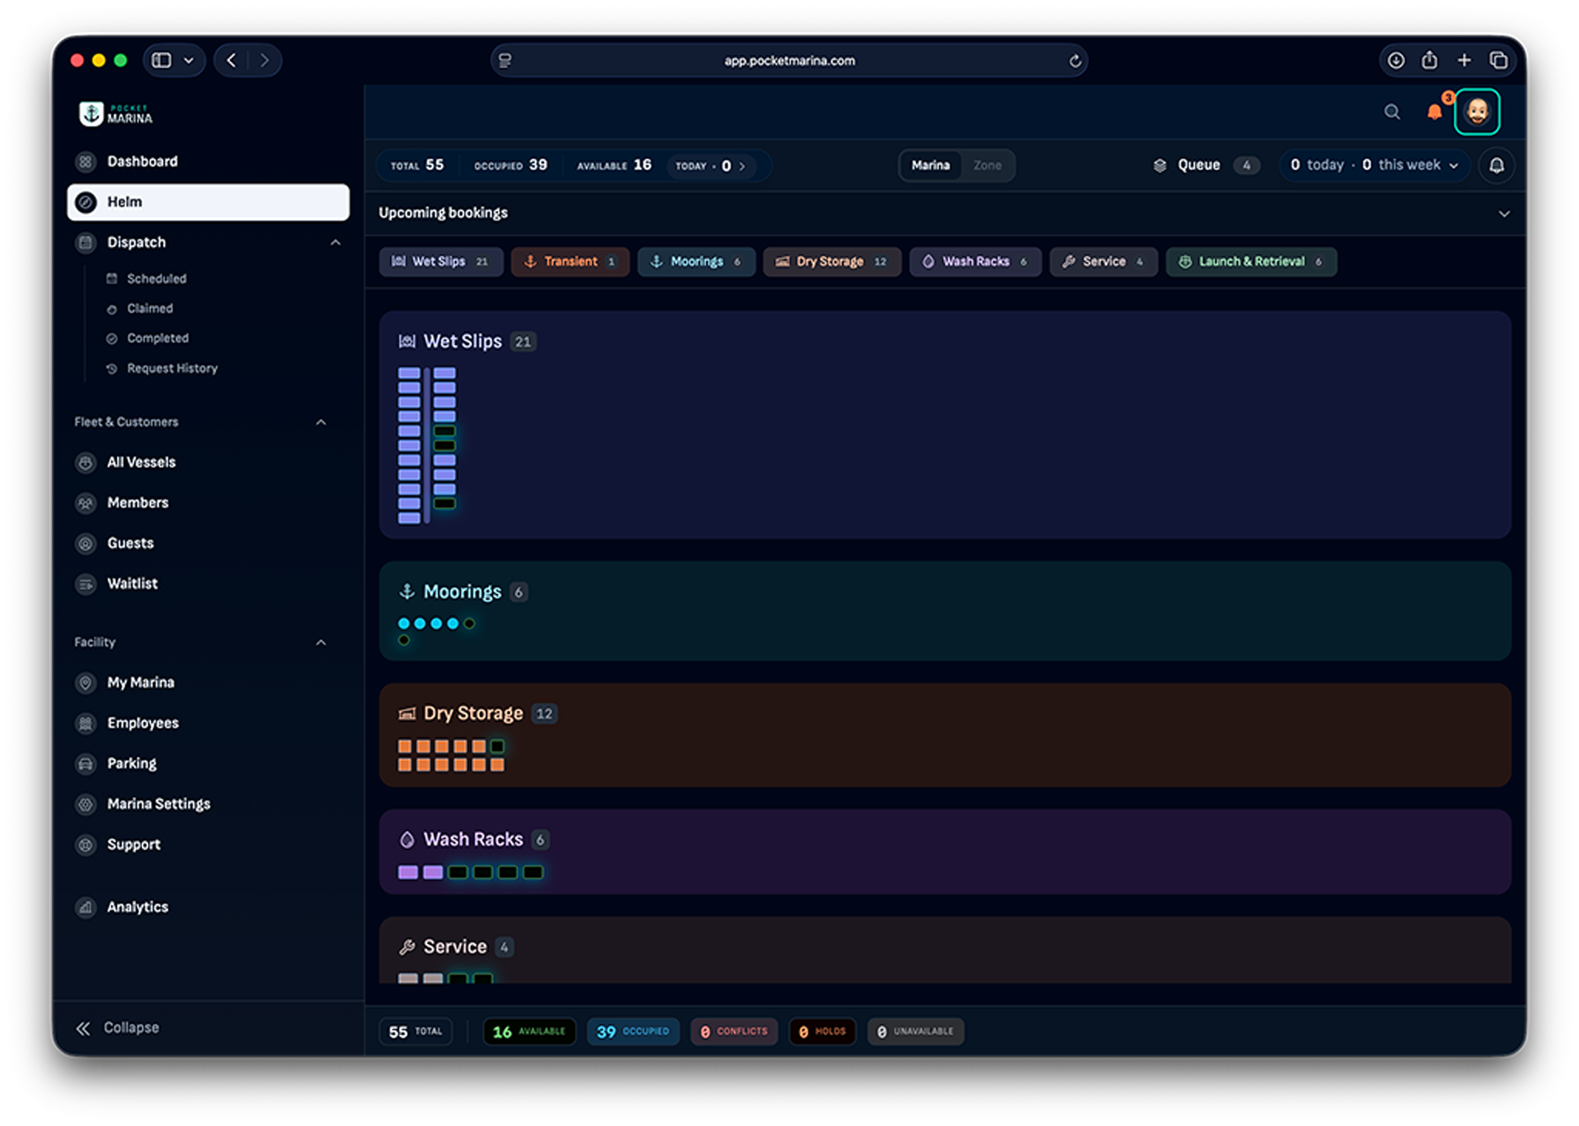
Task: Click the Wash Racks droplet section icon
Action: 407,839
